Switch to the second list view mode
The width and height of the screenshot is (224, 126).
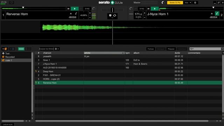[28, 49]
